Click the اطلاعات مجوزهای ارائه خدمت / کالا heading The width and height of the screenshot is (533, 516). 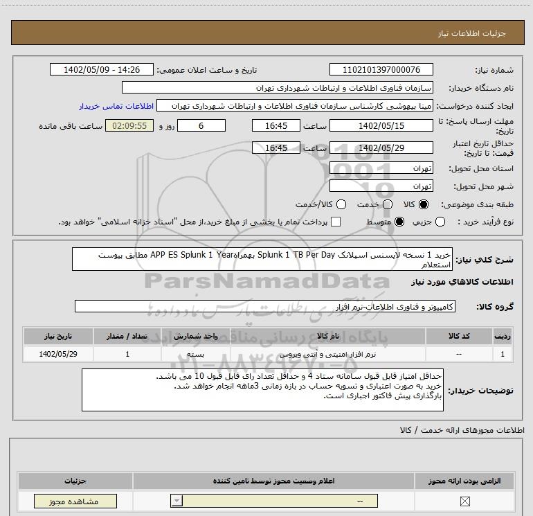click(x=462, y=430)
